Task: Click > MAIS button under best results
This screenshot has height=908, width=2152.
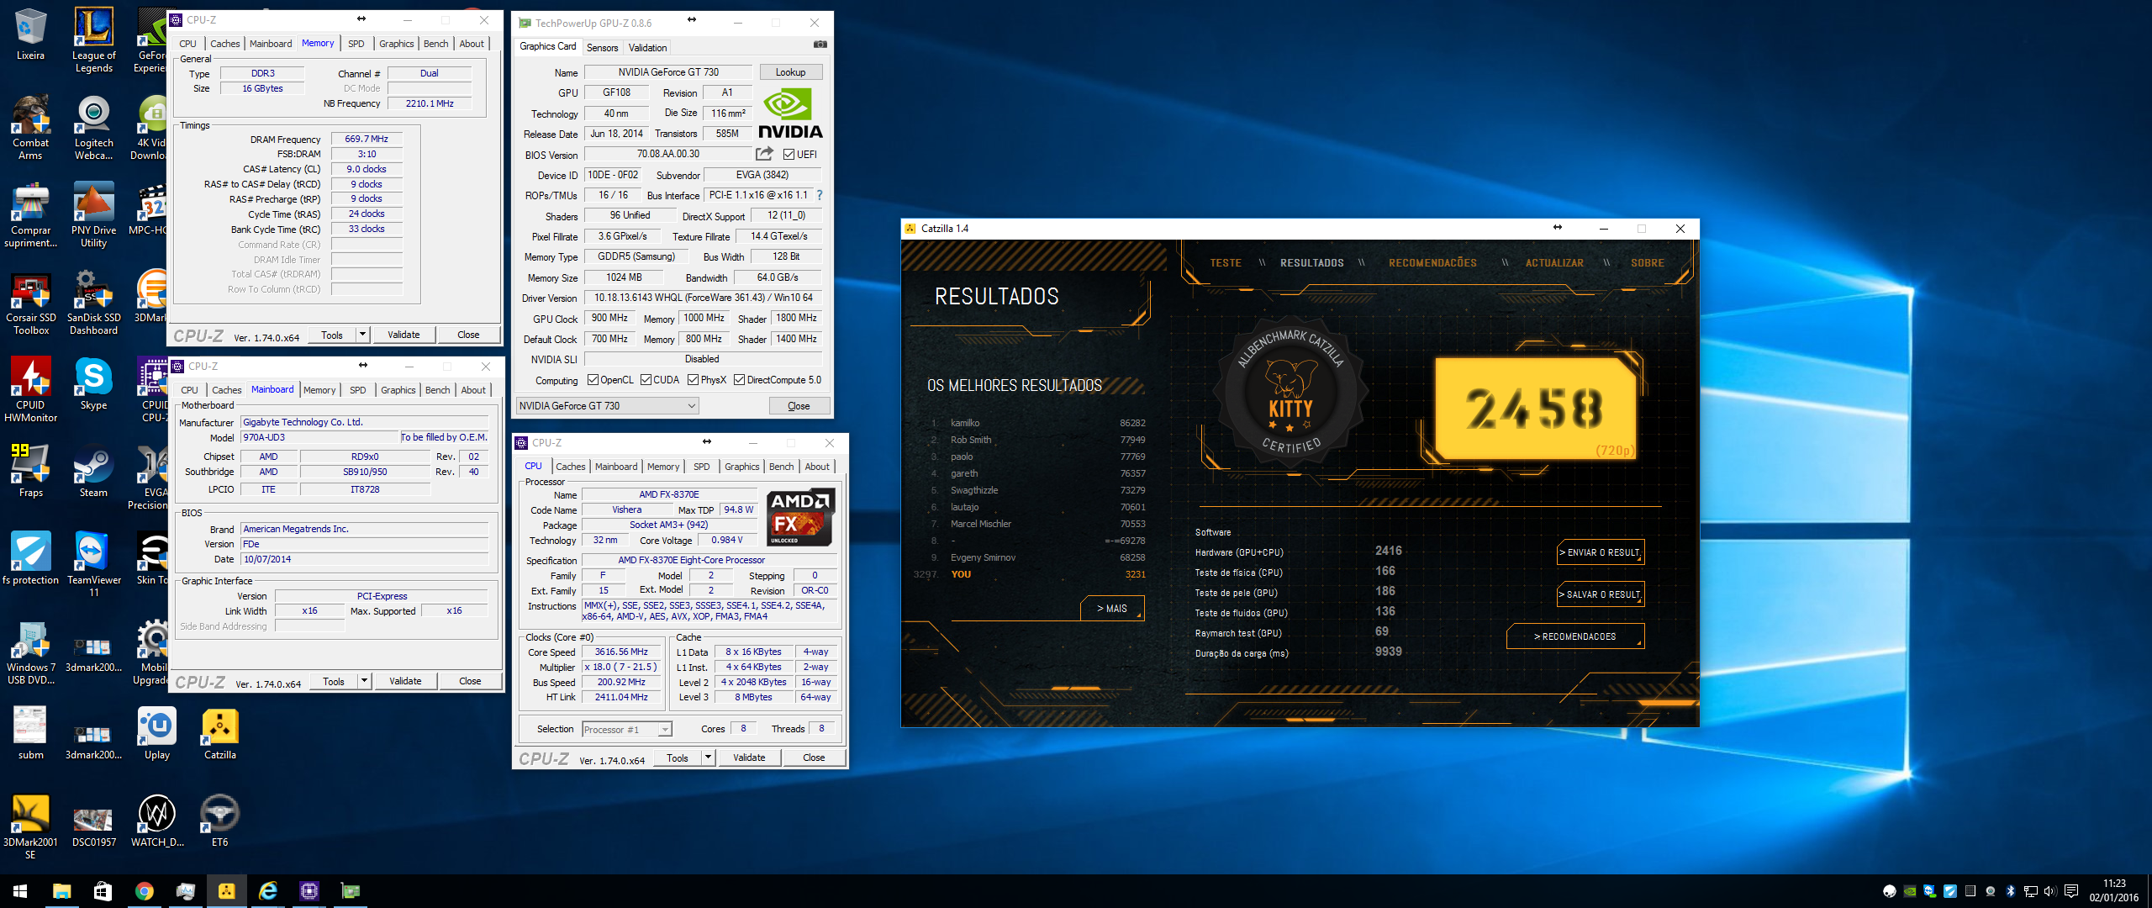Action: click(x=1112, y=609)
